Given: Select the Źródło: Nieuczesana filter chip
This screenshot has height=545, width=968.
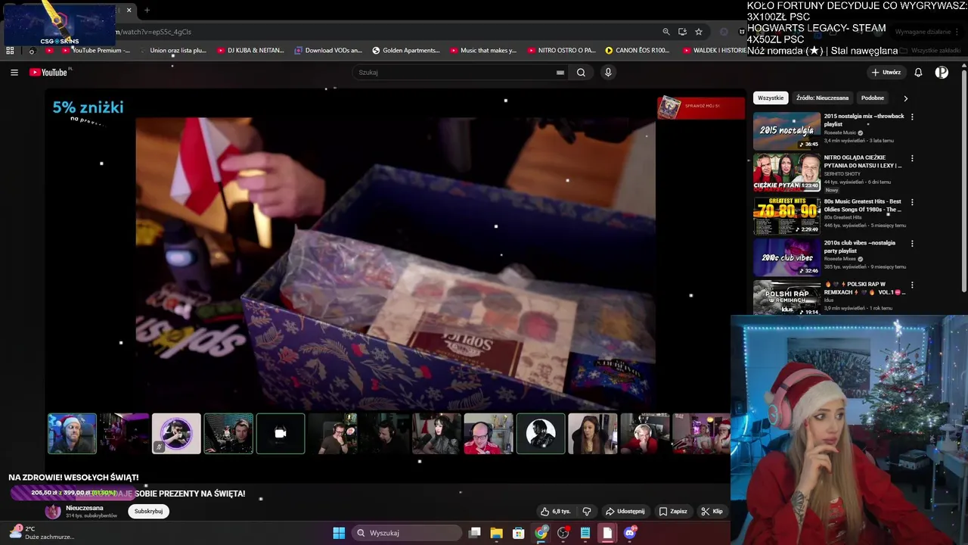Looking at the screenshot, I should coord(822,98).
